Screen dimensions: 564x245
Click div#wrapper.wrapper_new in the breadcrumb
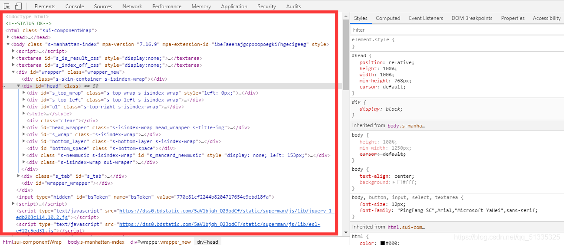(x=160, y=242)
